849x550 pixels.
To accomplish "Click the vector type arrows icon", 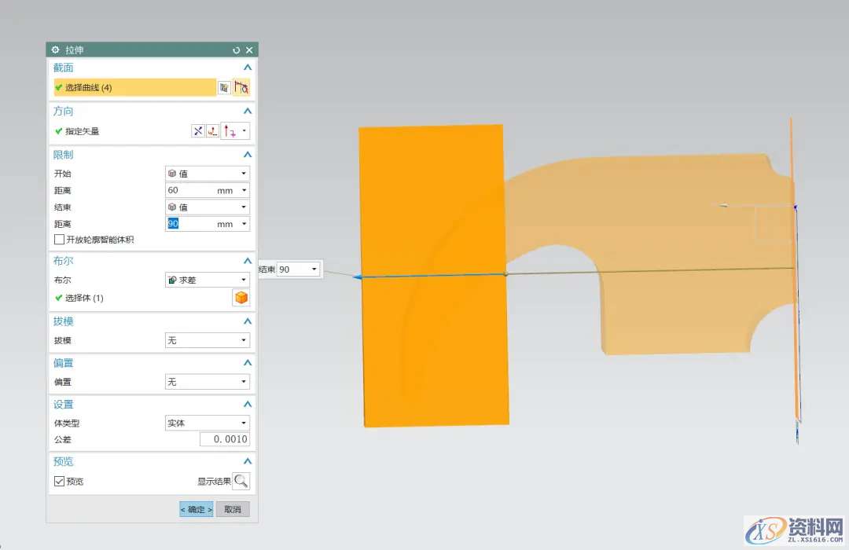I will coord(230,131).
